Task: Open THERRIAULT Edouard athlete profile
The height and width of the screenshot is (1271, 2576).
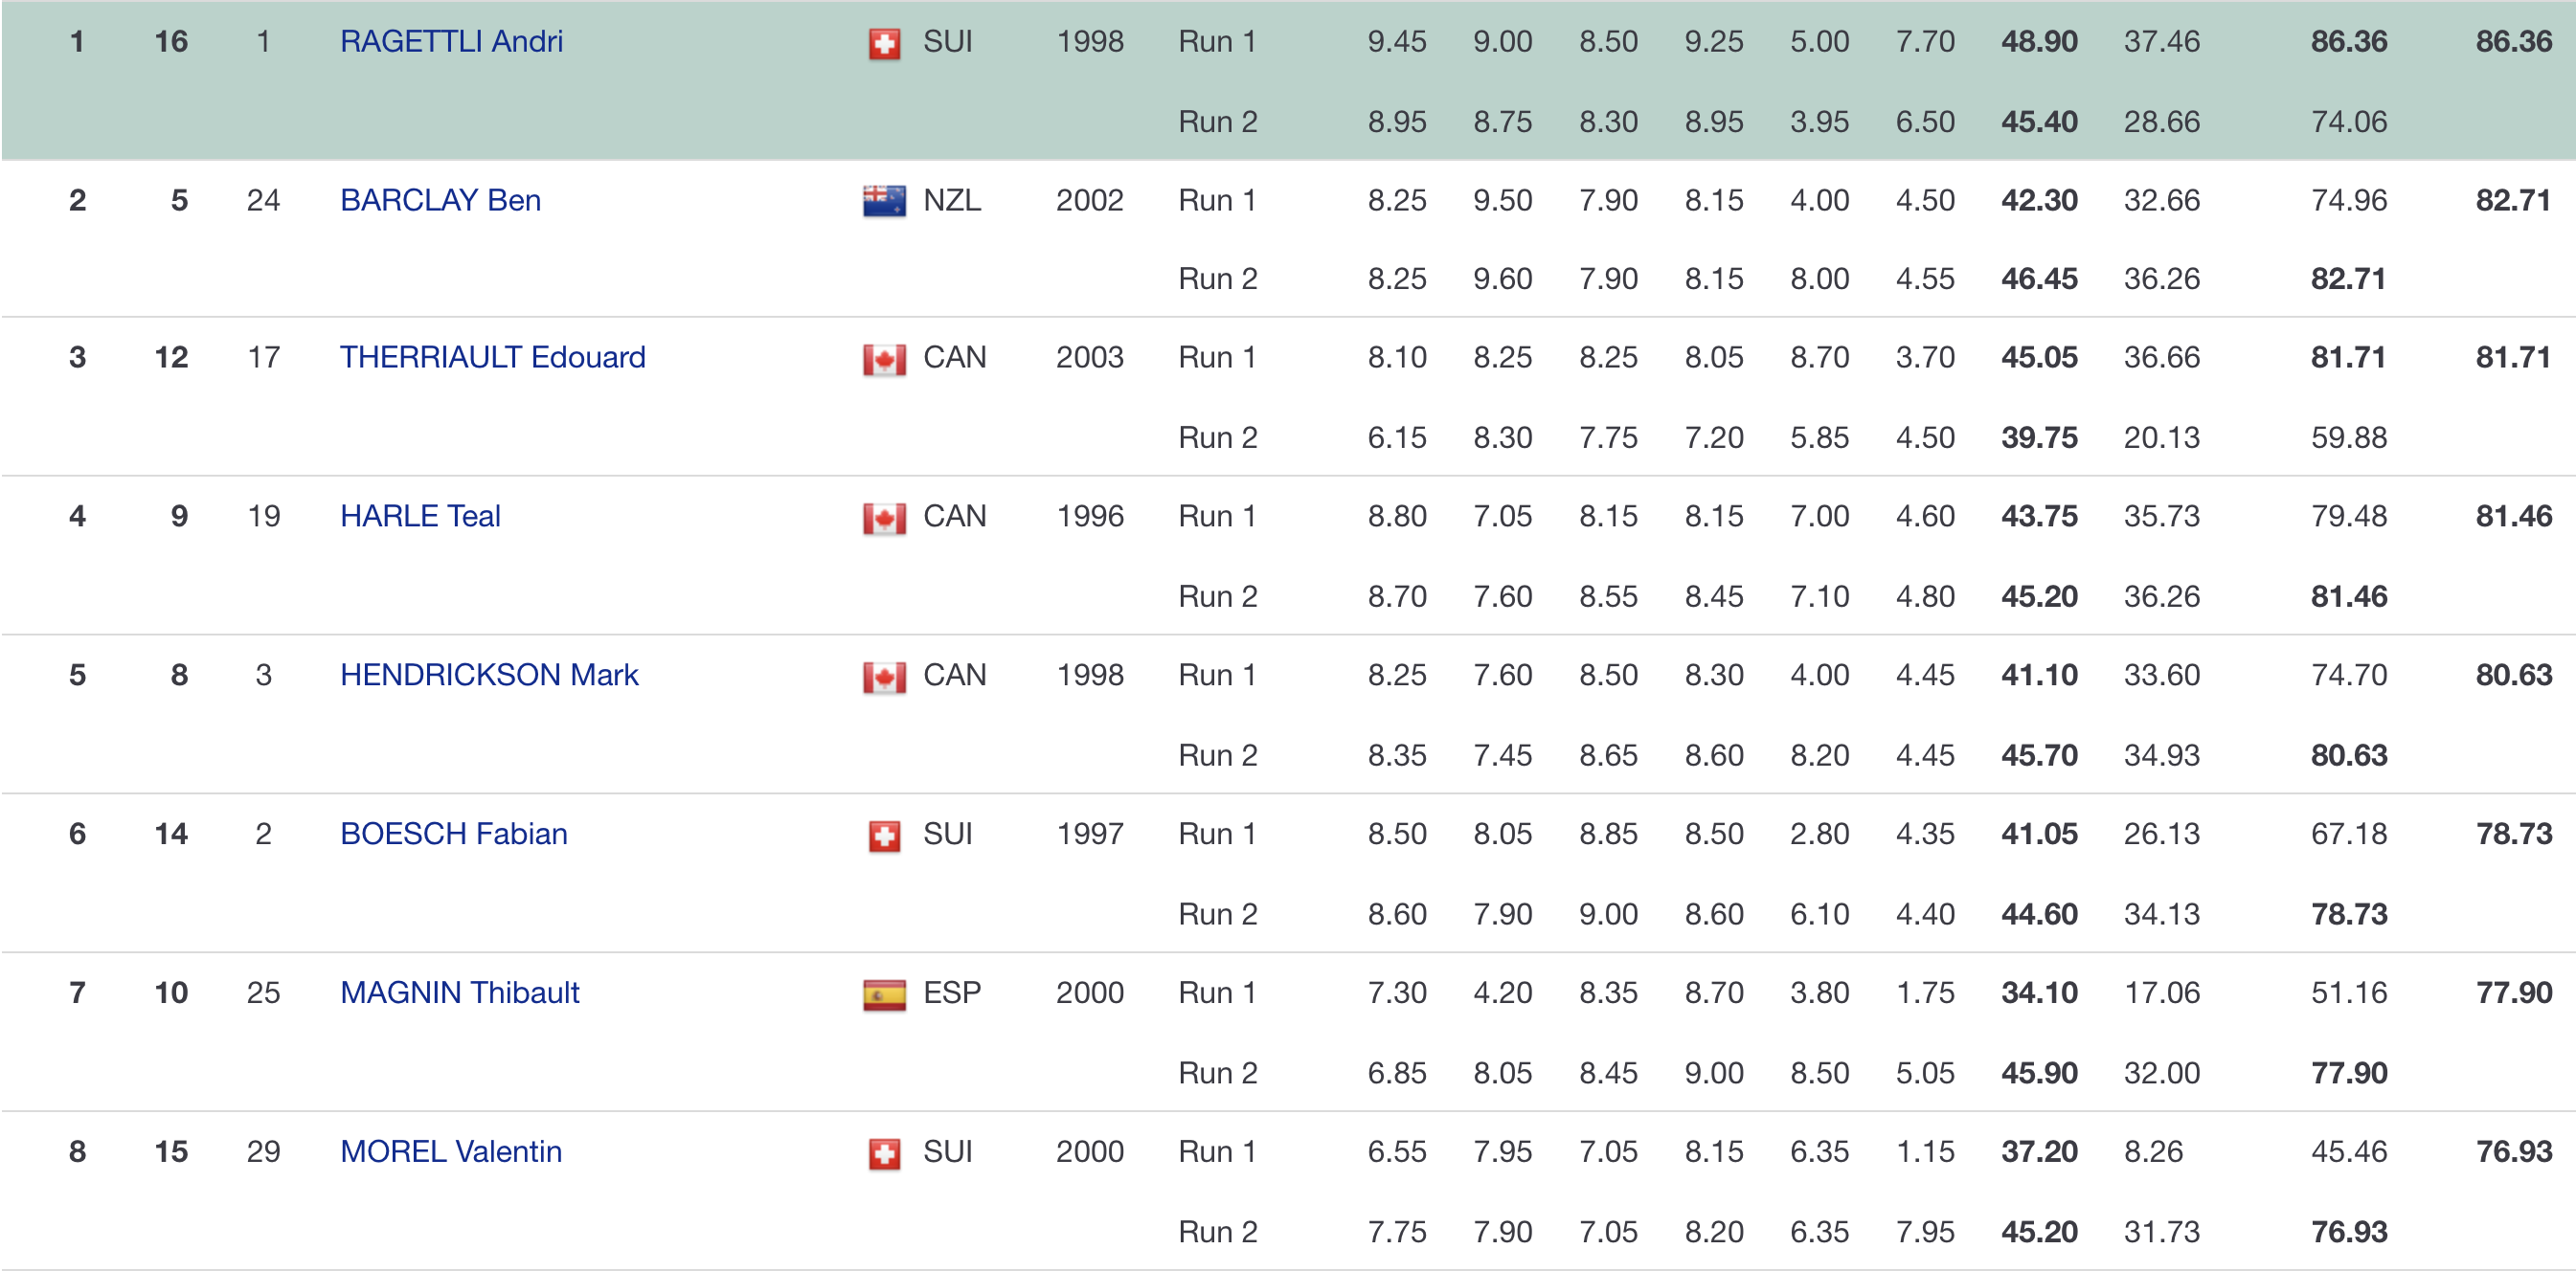Action: pyautogui.click(x=492, y=357)
